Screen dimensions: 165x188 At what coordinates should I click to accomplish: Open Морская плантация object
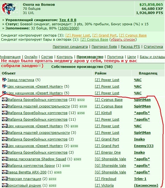click(24, 179)
